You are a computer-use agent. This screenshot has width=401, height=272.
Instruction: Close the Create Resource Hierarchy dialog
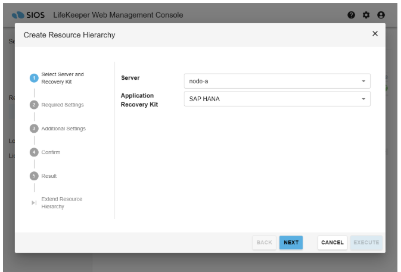375,34
